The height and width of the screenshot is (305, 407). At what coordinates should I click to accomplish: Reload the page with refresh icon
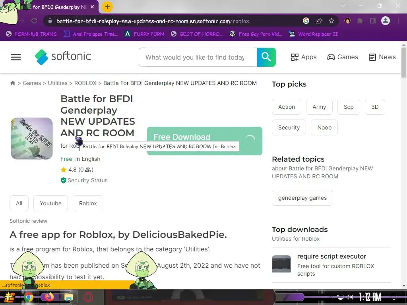click(34, 21)
